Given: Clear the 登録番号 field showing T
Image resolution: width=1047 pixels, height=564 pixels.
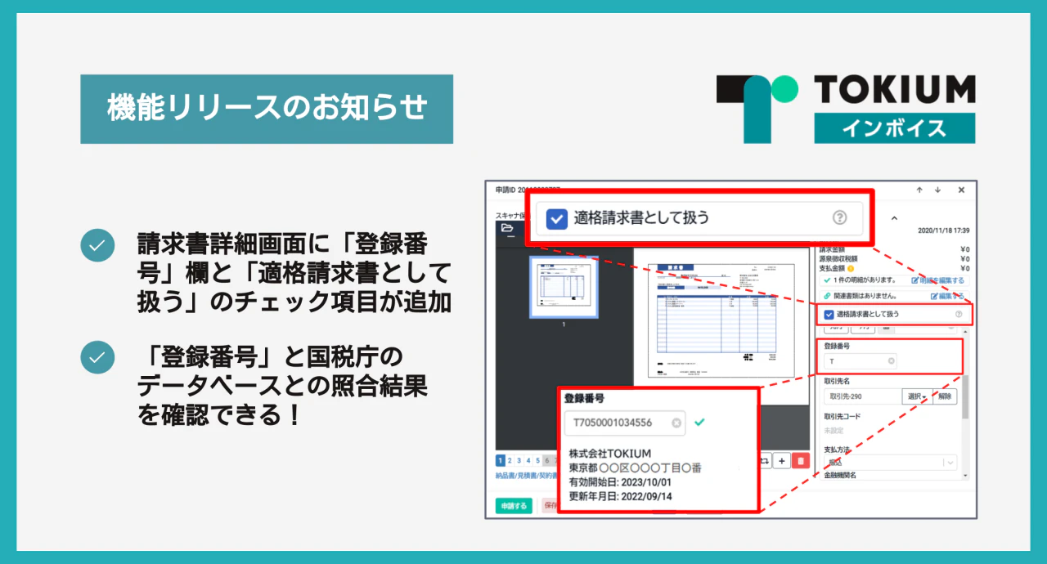Looking at the screenshot, I should [x=891, y=360].
